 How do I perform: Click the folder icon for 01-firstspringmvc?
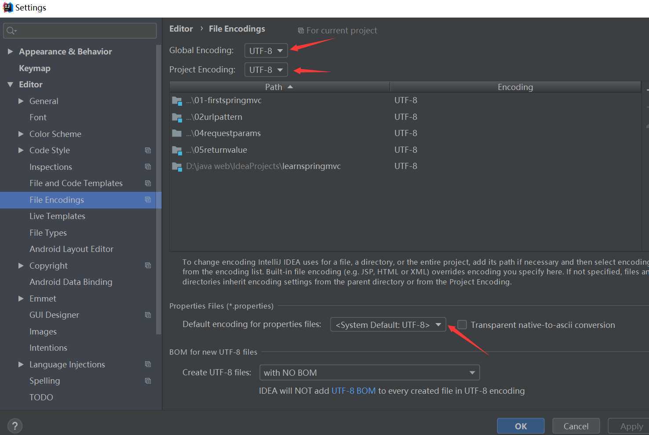(x=177, y=101)
